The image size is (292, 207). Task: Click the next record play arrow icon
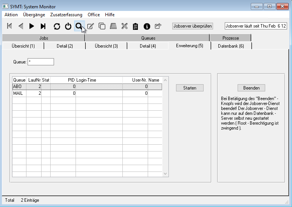tap(32, 26)
